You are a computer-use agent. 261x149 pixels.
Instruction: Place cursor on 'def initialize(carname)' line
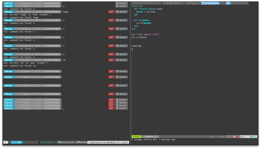[148, 9]
